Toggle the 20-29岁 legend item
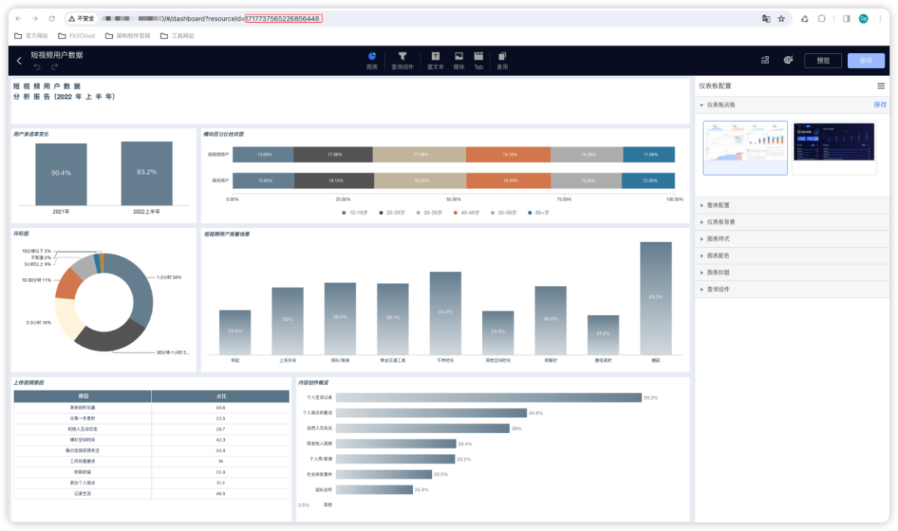The width and height of the screenshot is (898, 531). pyautogui.click(x=391, y=212)
